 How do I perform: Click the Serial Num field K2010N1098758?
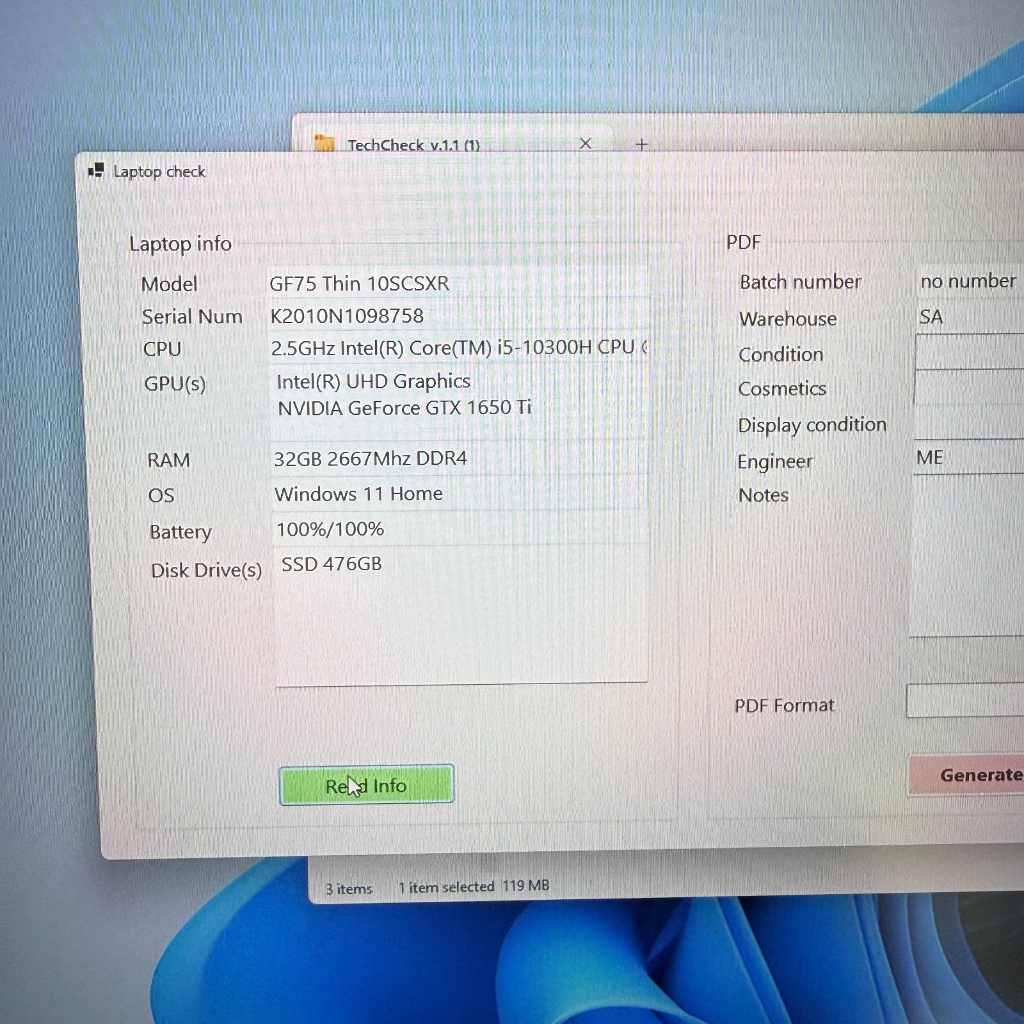458,316
